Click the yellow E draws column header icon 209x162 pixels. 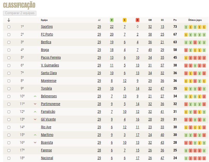click(x=124, y=20)
